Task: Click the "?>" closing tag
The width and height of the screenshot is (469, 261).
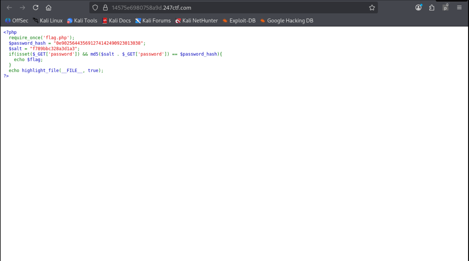Action: (6, 76)
